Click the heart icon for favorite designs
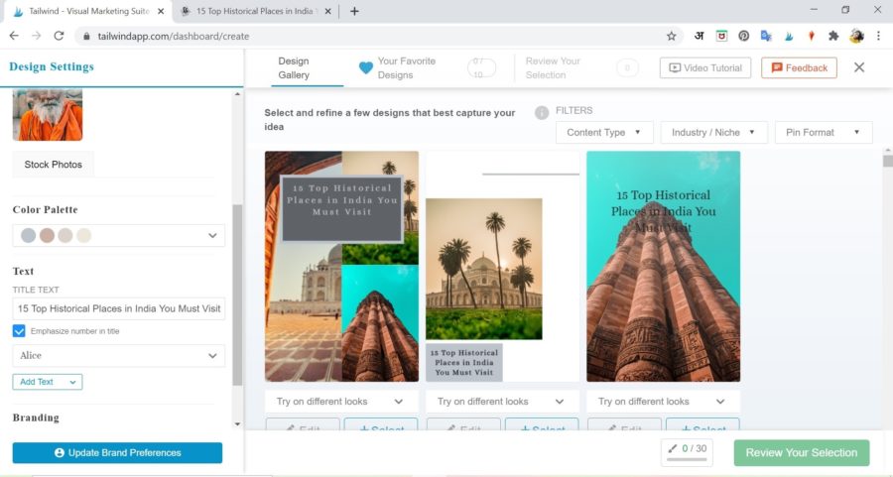This screenshot has height=477, width=893. [x=365, y=67]
